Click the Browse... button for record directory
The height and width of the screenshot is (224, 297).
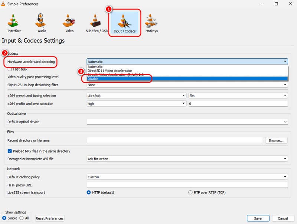[276, 140]
